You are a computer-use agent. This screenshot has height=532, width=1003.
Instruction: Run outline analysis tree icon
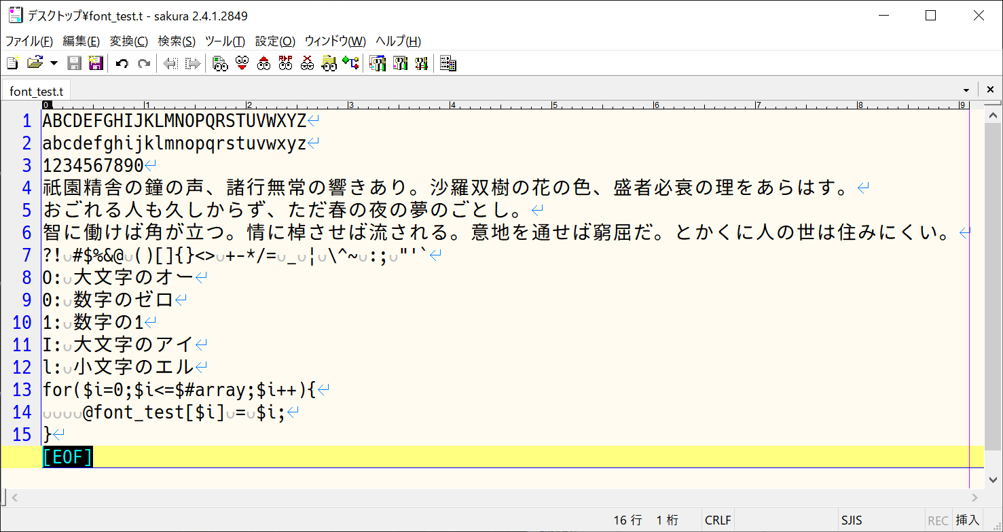(x=350, y=64)
